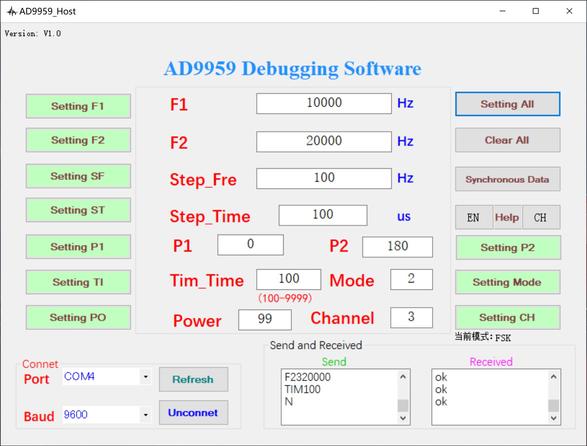Click Setting F1 green button
The height and width of the screenshot is (446, 587).
tap(78, 106)
